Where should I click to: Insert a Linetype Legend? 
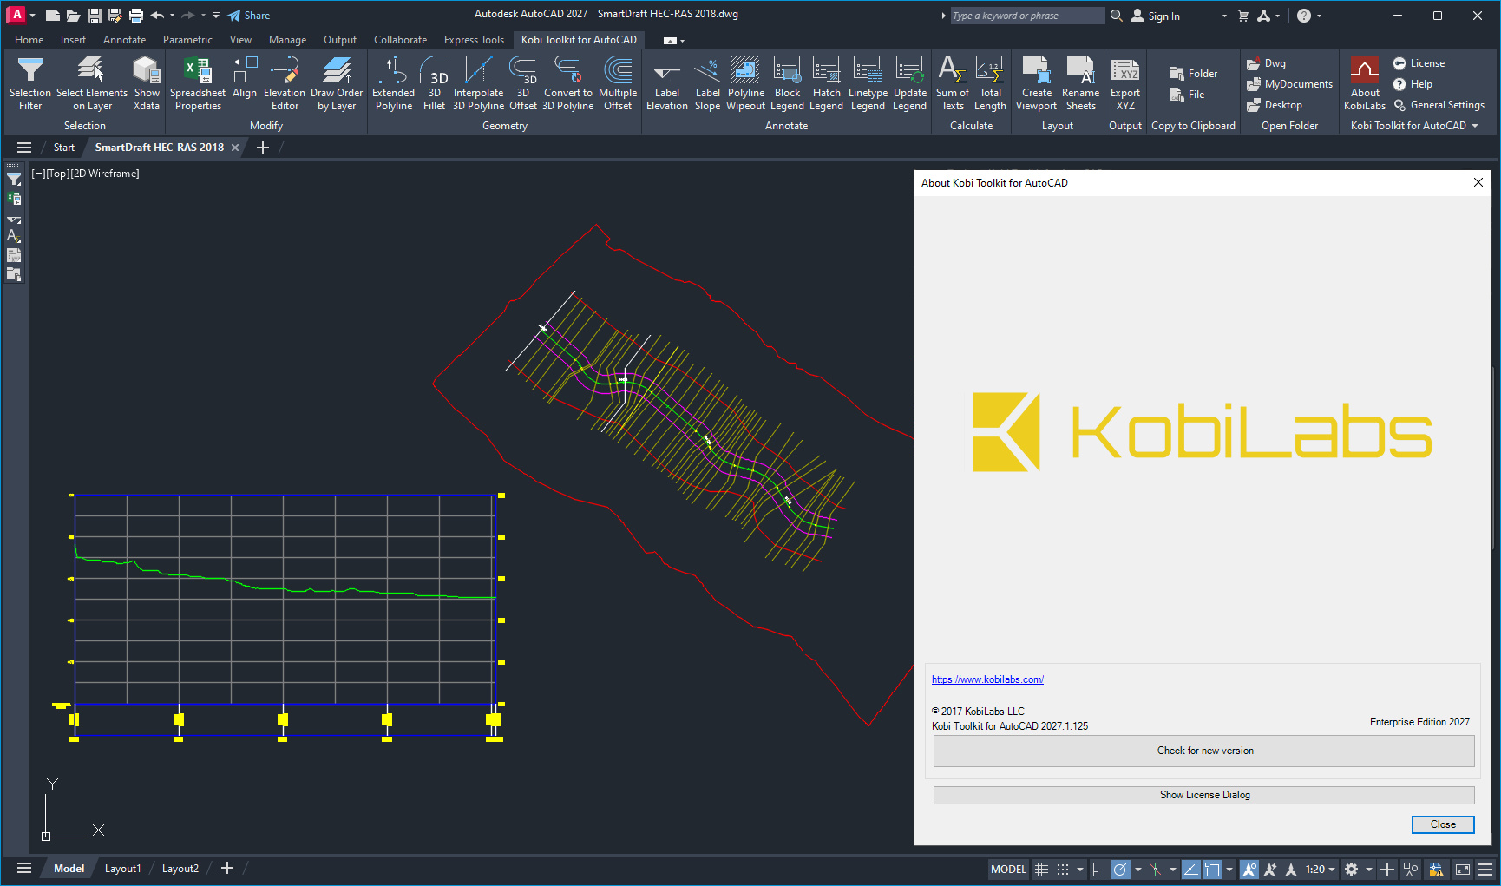tap(868, 83)
